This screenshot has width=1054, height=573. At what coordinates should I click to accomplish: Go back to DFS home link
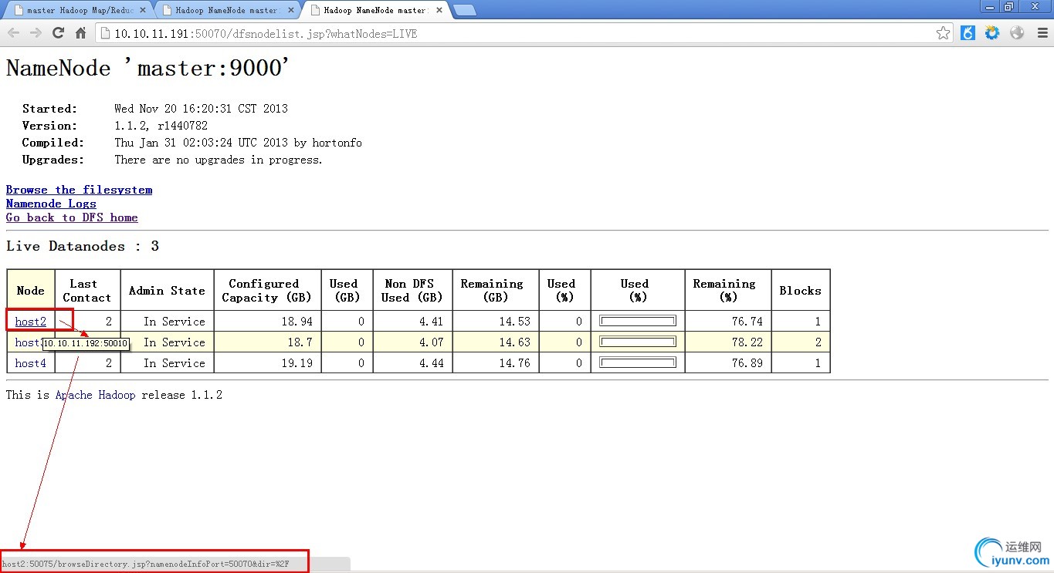pyautogui.click(x=72, y=217)
